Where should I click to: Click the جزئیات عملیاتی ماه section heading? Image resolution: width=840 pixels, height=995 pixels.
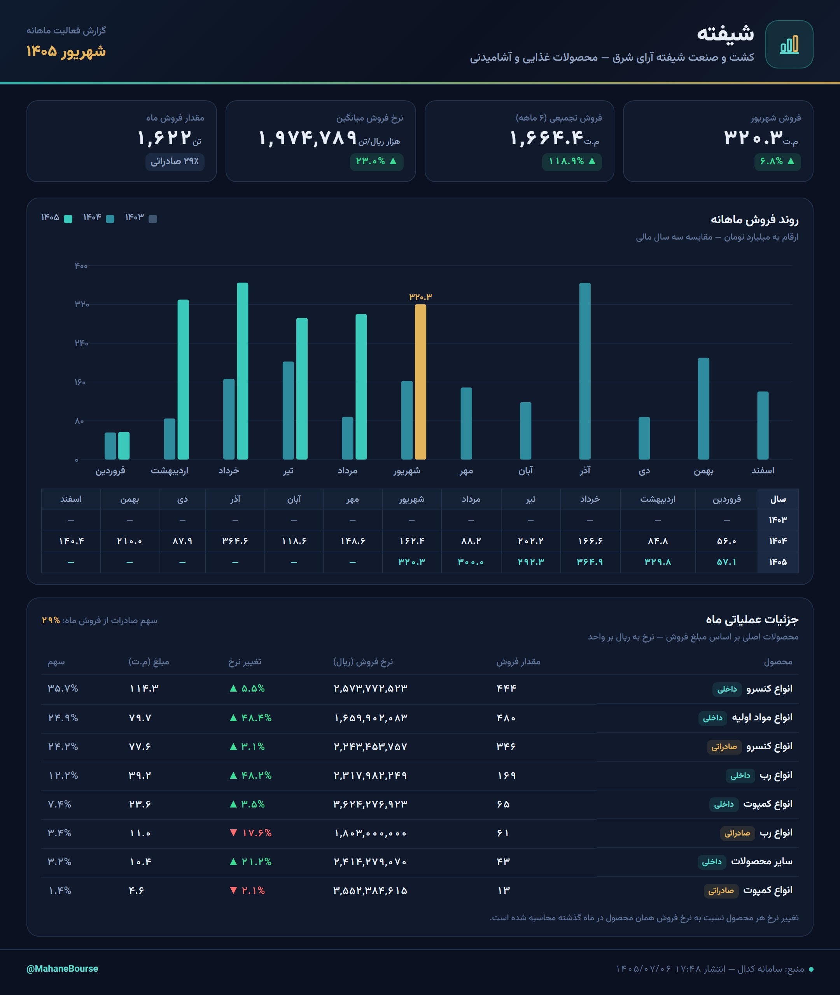point(752,620)
